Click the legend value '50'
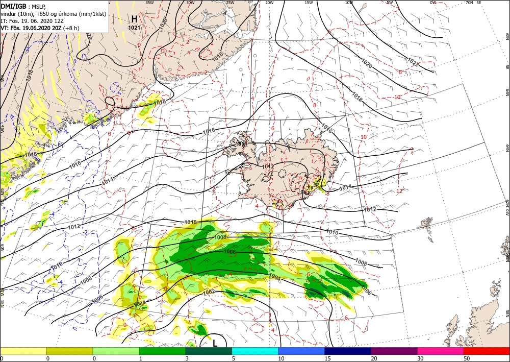 coord(466,358)
